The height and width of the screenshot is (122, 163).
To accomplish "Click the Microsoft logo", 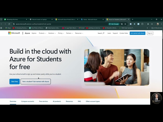I will coord(14,33).
